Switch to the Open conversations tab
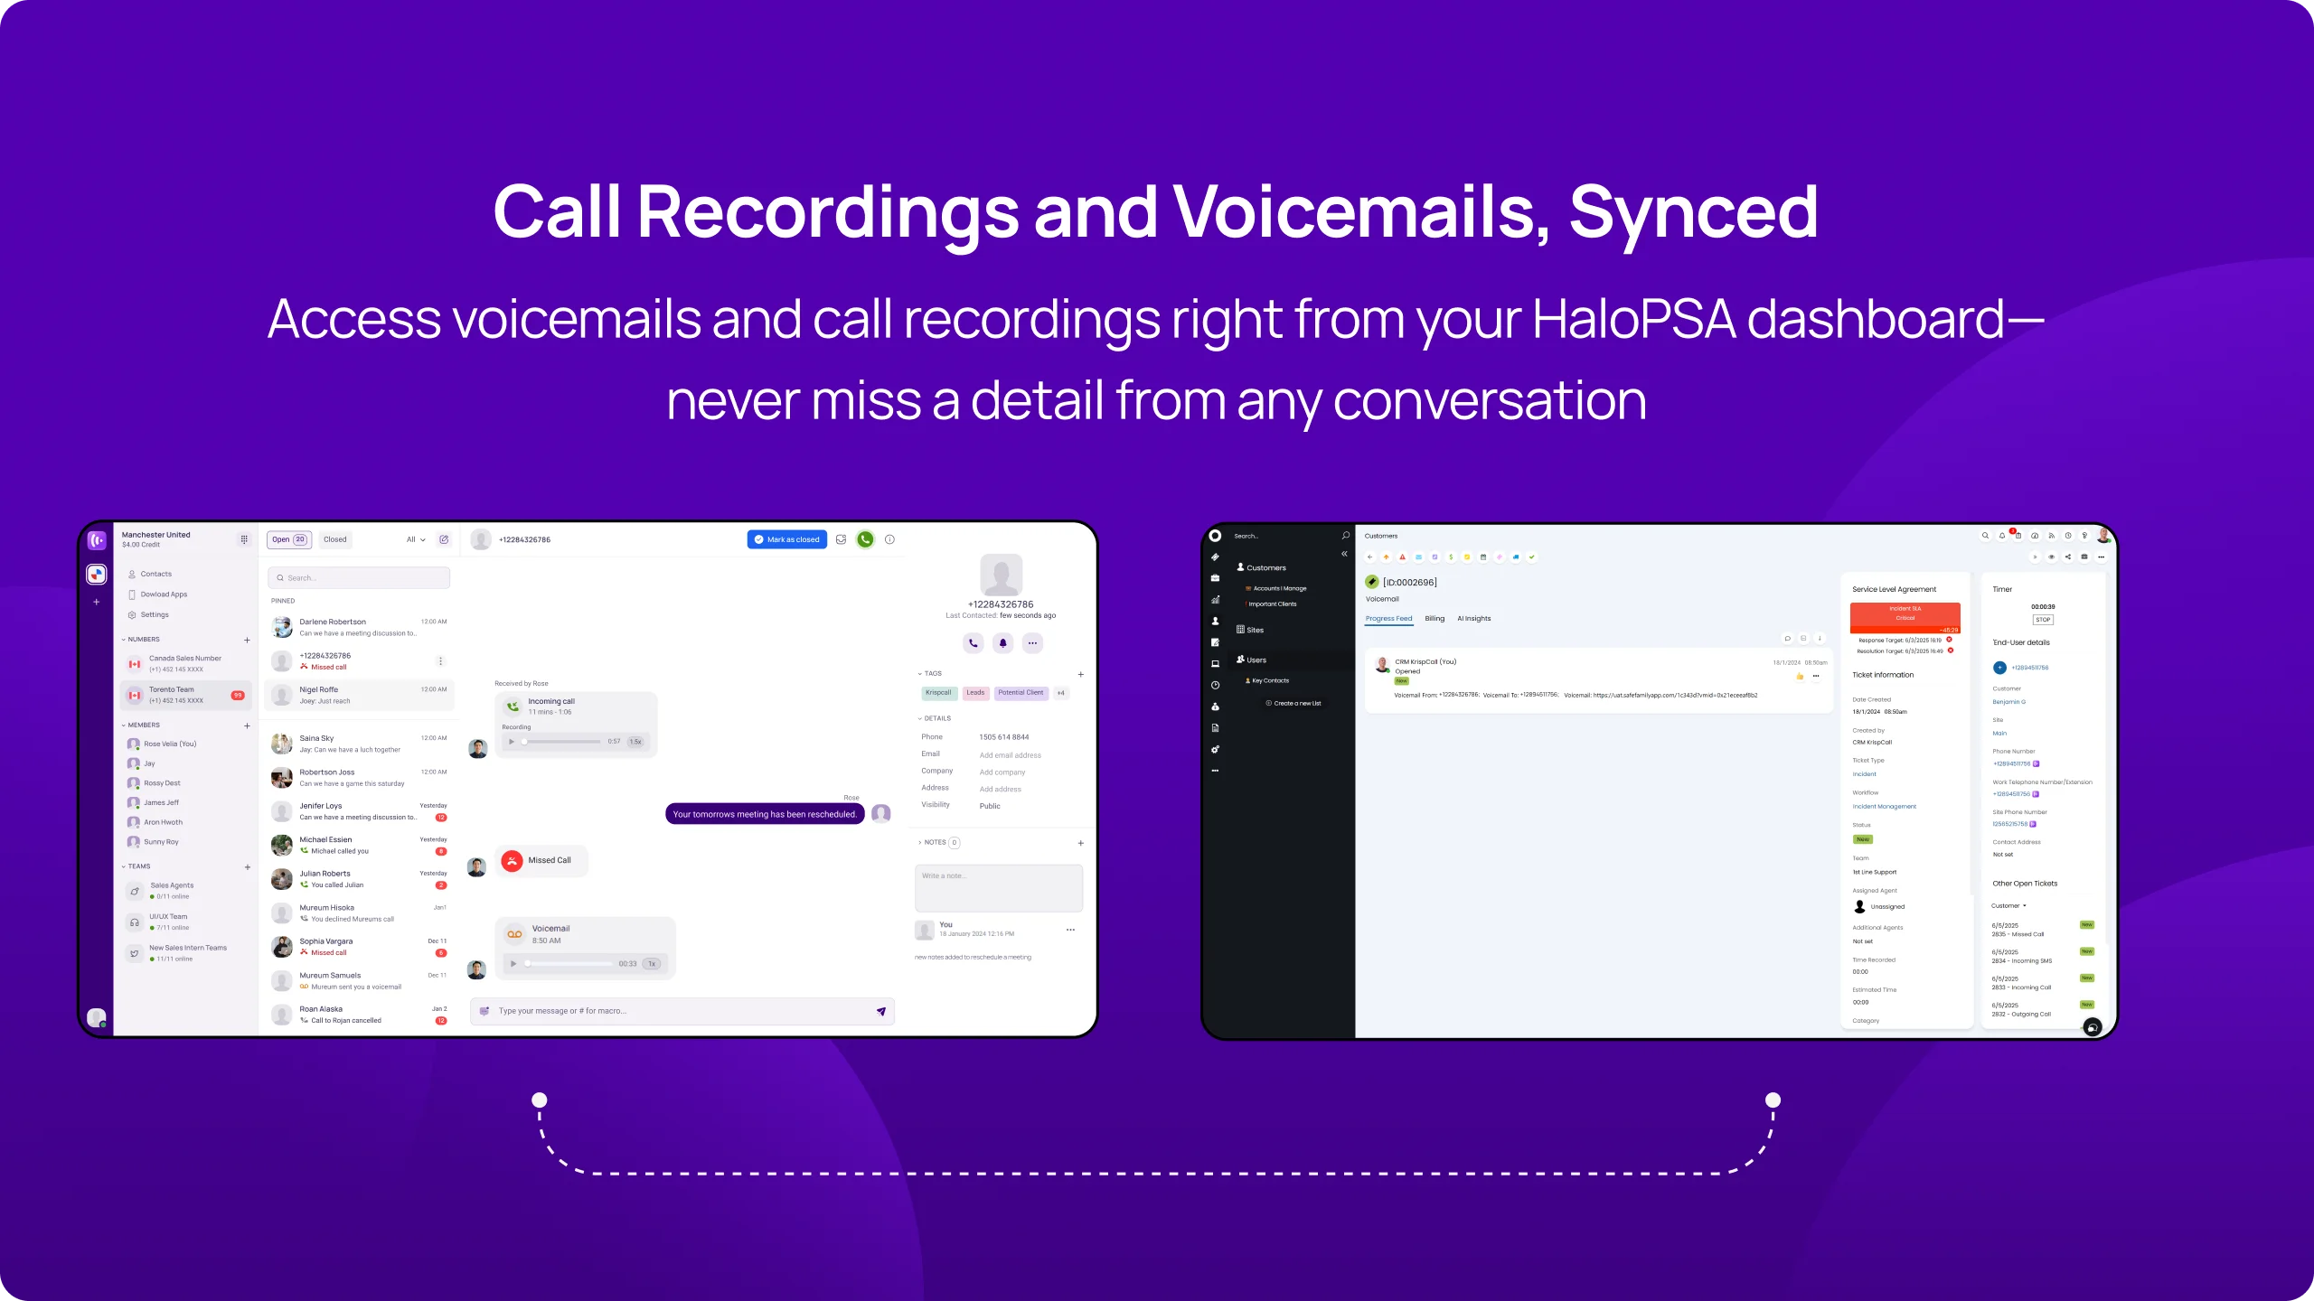The width and height of the screenshot is (2314, 1301). [289, 539]
